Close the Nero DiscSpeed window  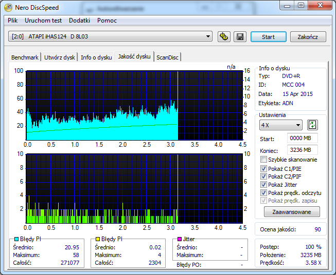tap(320, 5)
